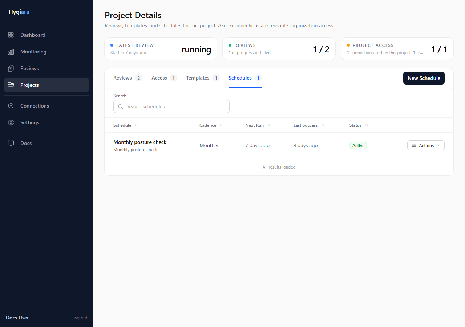Click the Reviews tab count badge
The width and height of the screenshot is (465, 327).
(x=139, y=78)
